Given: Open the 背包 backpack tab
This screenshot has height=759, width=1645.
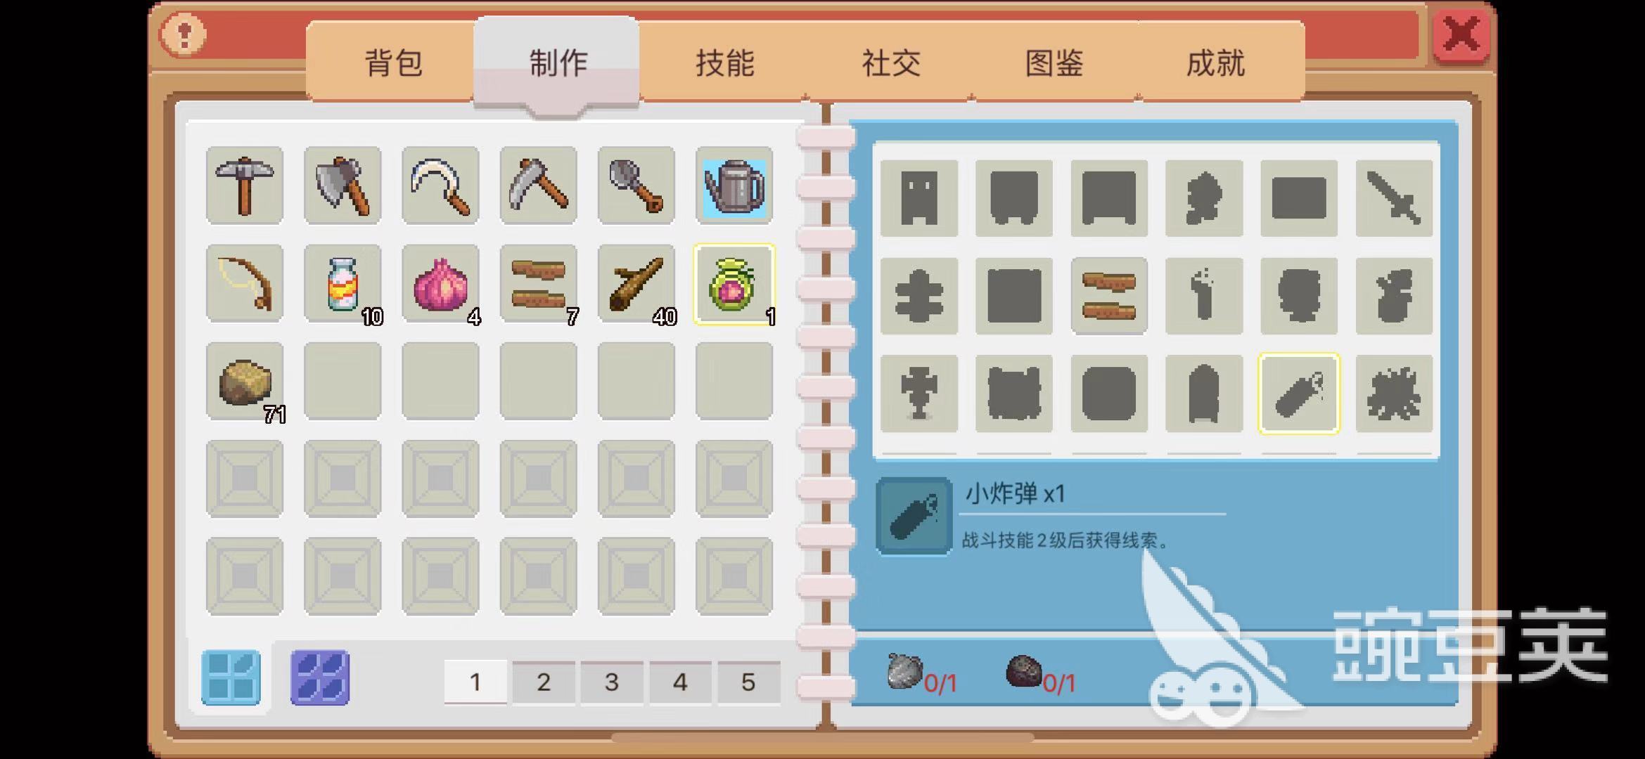Looking at the screenshot, I should point(393,63).
